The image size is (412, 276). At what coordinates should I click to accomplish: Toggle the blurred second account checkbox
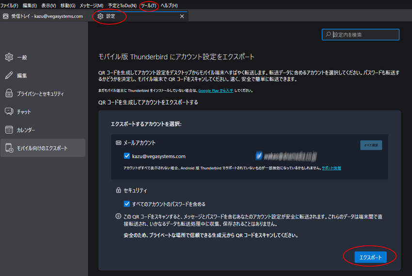tap(259, 156)
